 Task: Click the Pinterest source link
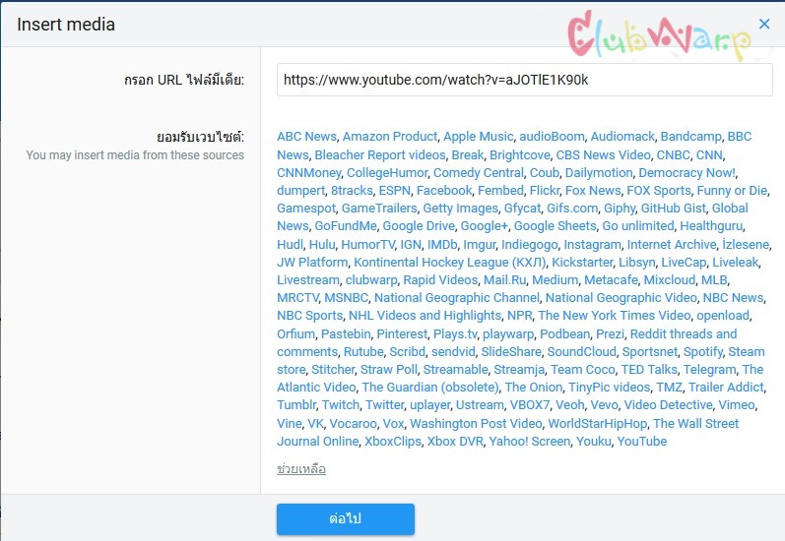pos(402,334)
